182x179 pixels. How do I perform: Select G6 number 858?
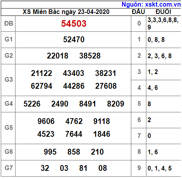(74, 152)
